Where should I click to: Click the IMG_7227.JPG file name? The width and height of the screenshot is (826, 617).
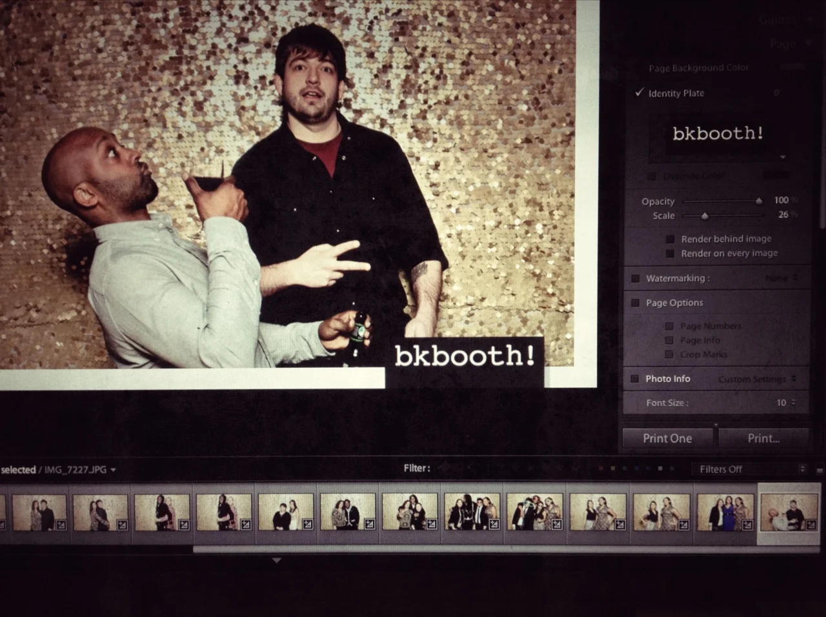click(76, 470)
